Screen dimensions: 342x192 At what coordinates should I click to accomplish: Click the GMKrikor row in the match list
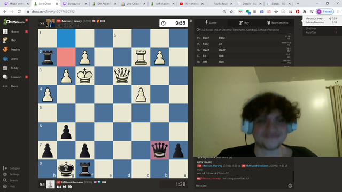point(321,28)
